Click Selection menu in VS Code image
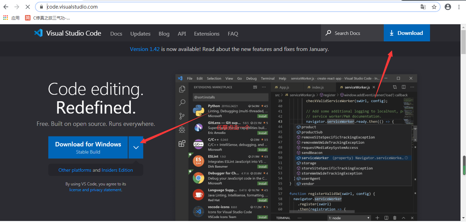Viewport: 466px width, 223px height. point(214,78)
